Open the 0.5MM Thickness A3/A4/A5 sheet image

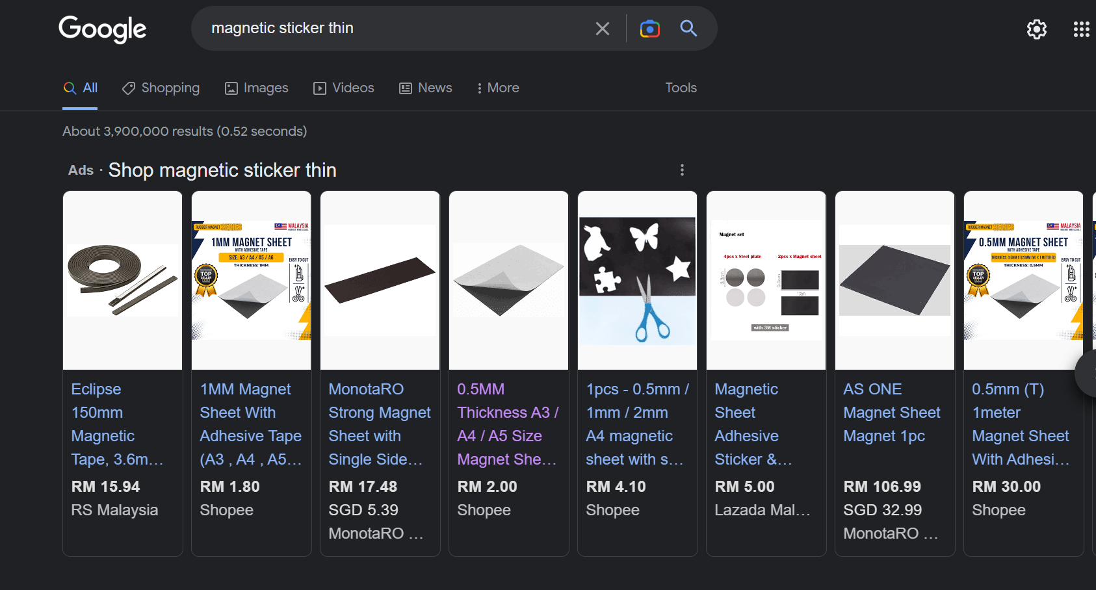pos(509,280)
